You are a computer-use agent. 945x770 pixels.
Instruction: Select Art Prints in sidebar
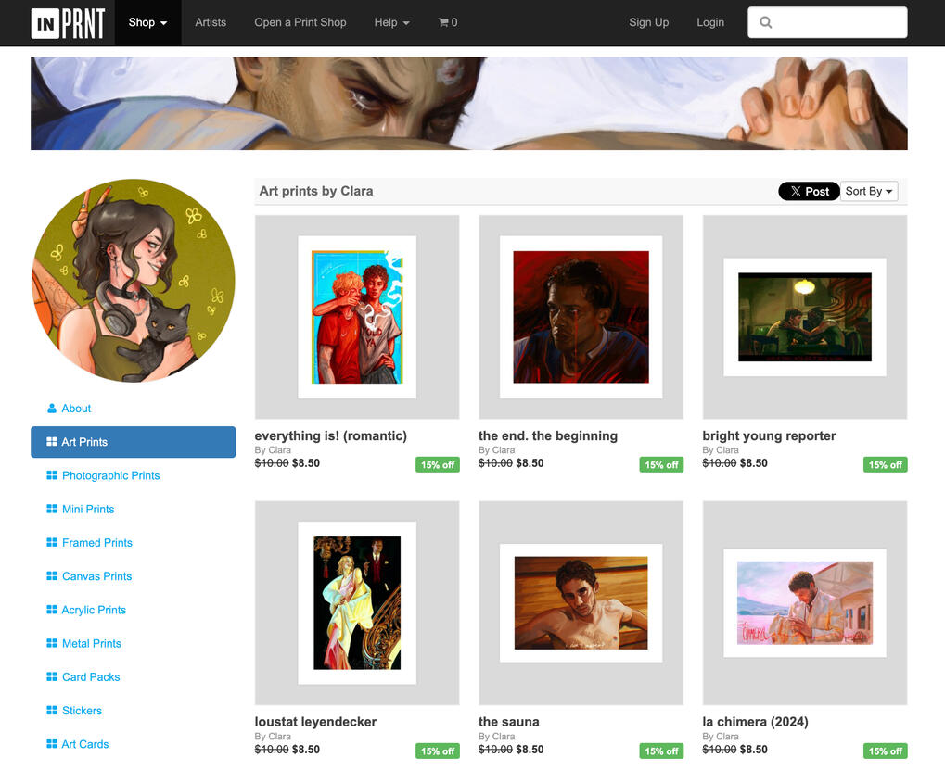coord(134,442)
